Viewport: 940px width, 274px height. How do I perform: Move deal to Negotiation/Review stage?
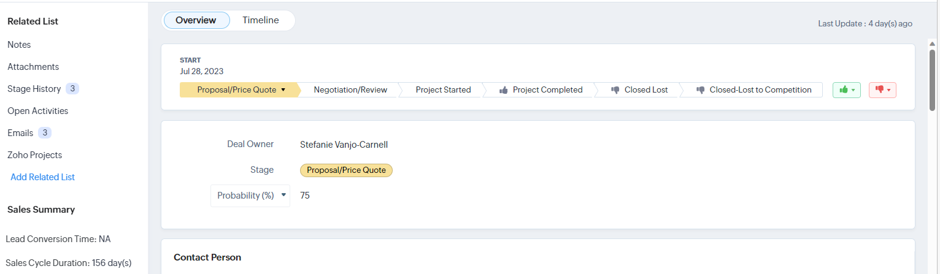click(x=350, y=90)
